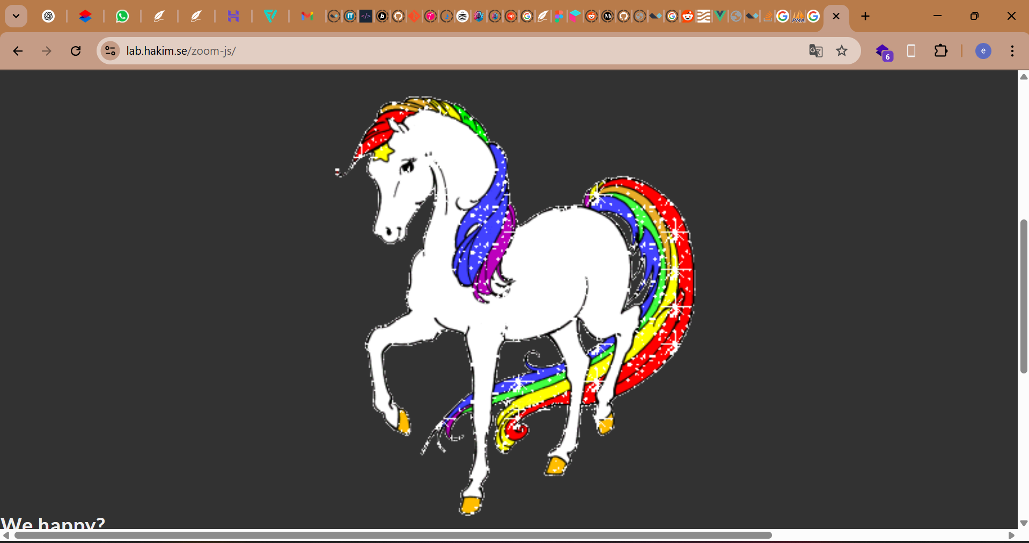Open the tab search dropdown
The width and height of the screenshot is (1029, 543).
[16, 16]
